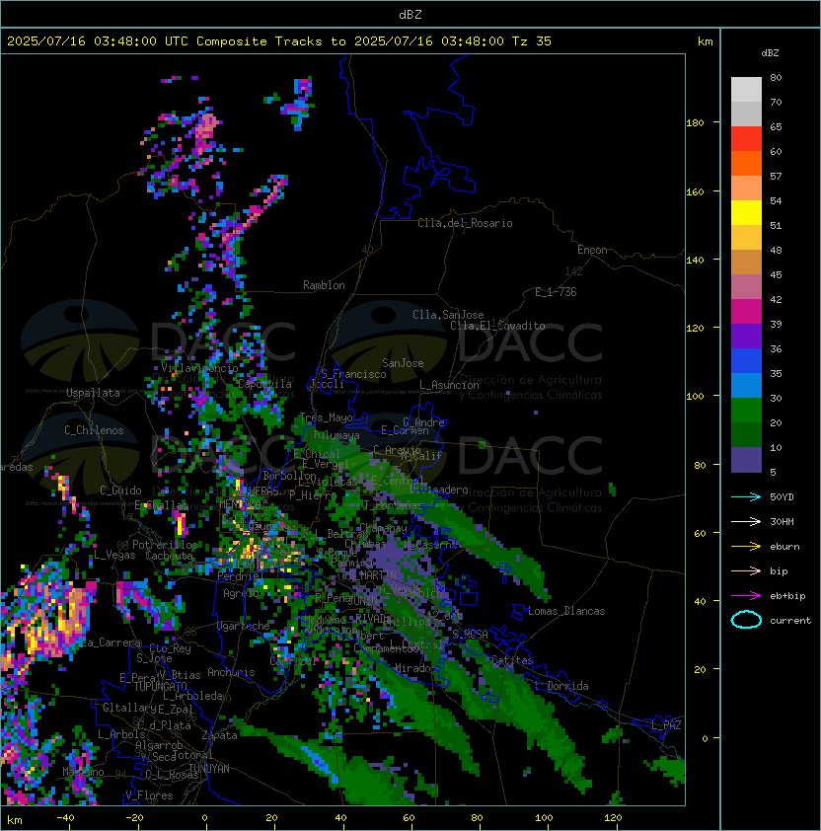This screenshot has height=831, width=821.
Task: Click the 'eburn' legend label
Action: click(x=784, y=547)
